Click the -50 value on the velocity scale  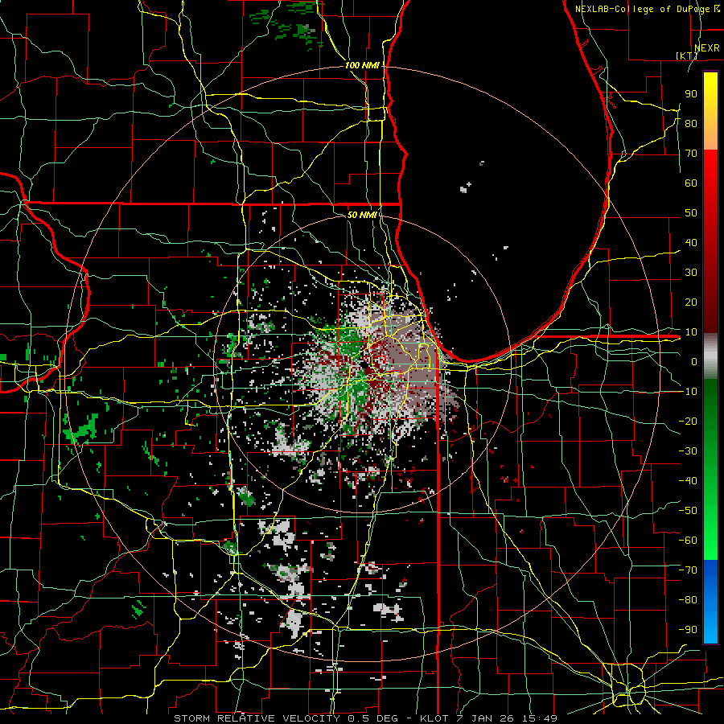click(x=688, y=510)
